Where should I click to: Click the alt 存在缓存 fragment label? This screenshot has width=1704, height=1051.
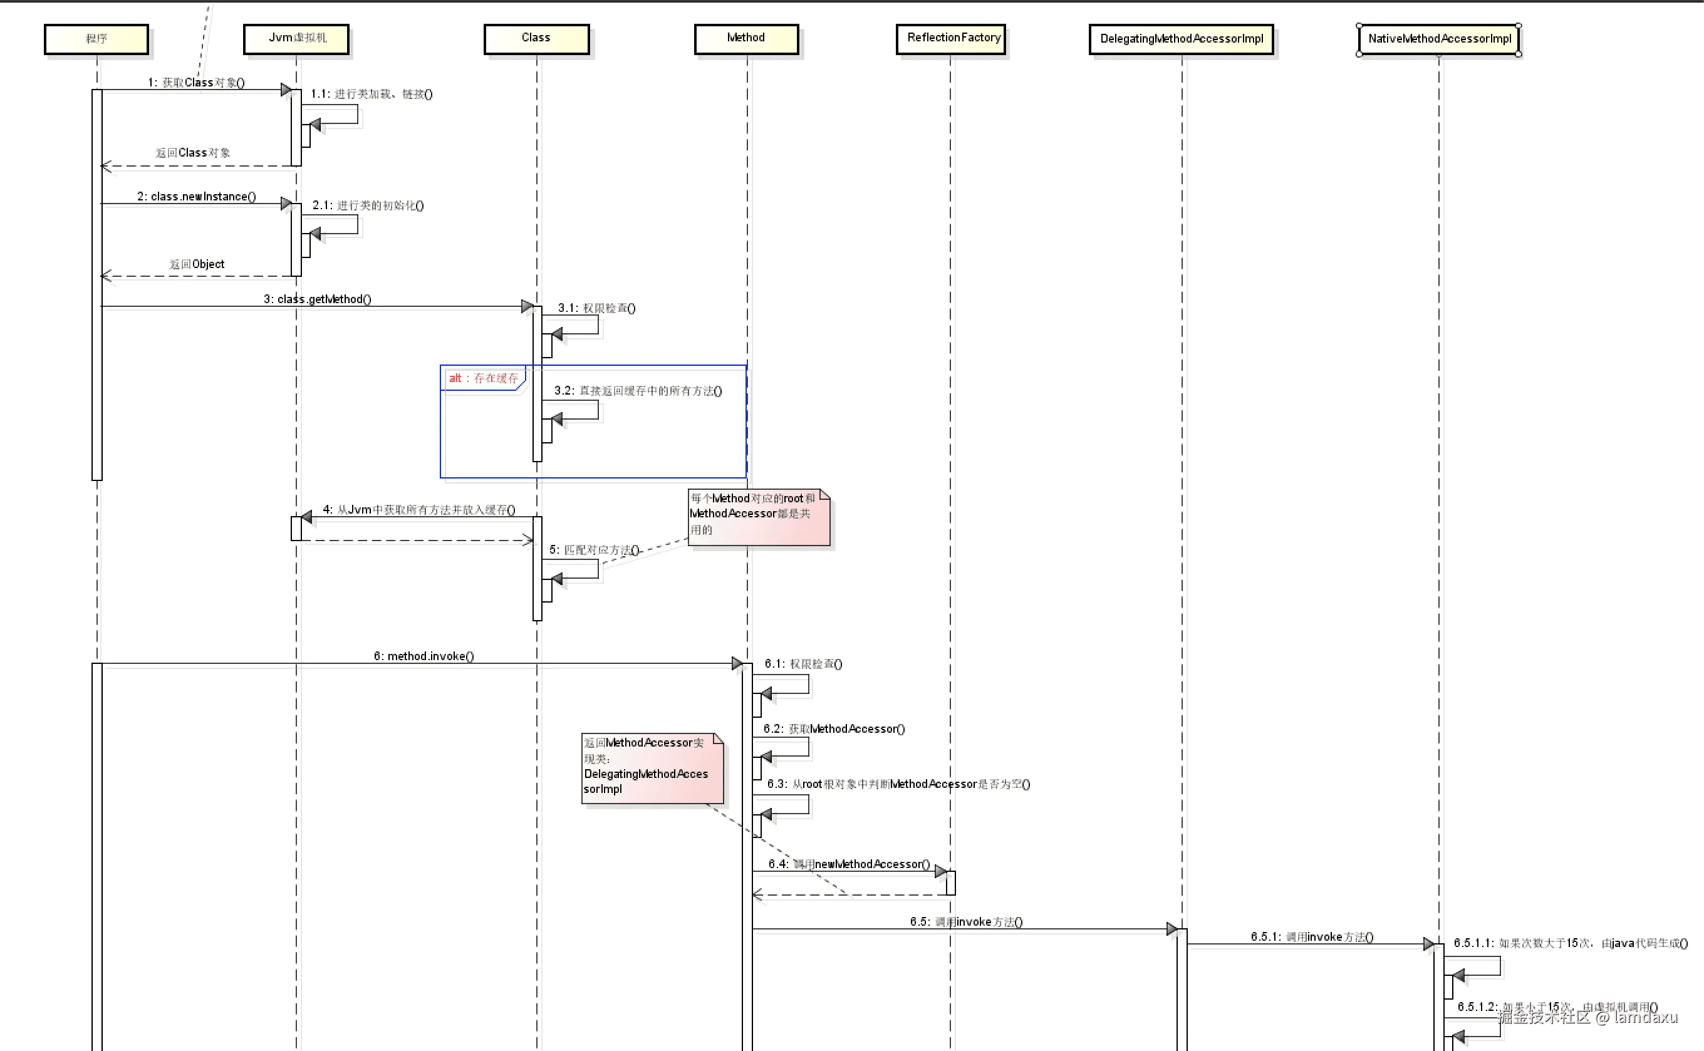pyautogui.click(x=483, y=378)
